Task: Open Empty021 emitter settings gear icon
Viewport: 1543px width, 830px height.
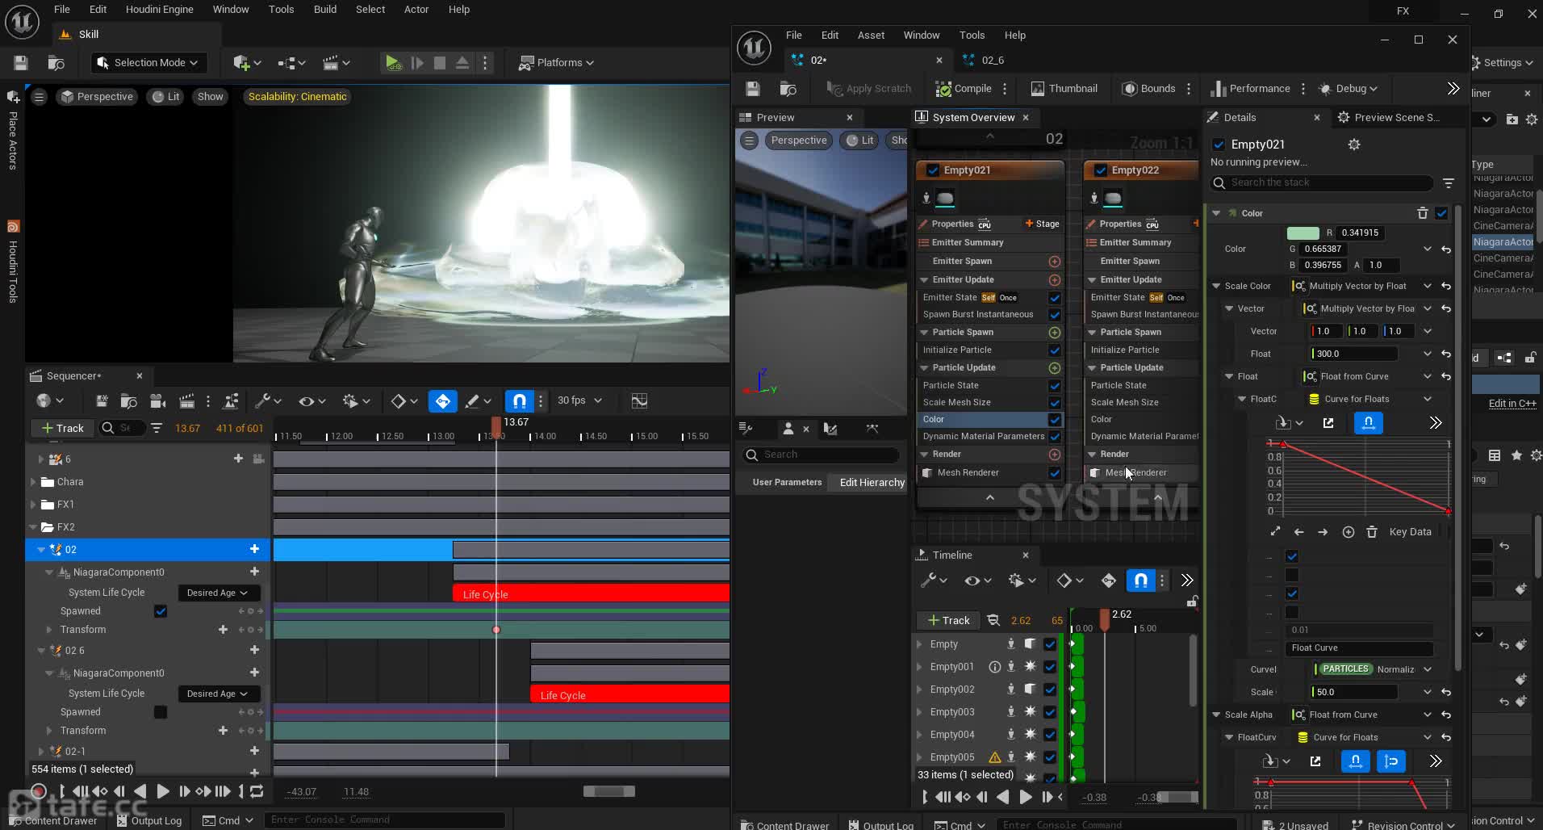Action: point(1354,145)
